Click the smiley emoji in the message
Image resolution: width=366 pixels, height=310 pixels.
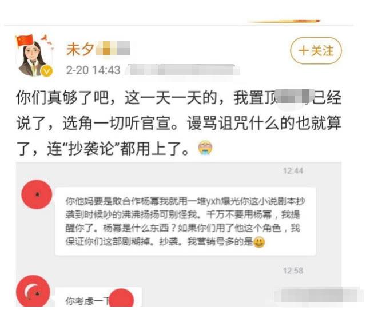259,242
